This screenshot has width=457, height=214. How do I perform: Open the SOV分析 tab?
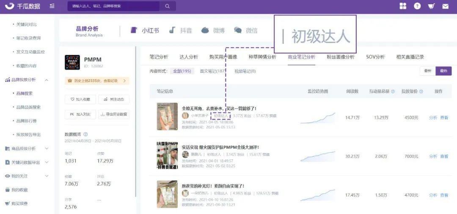[375, 57]
